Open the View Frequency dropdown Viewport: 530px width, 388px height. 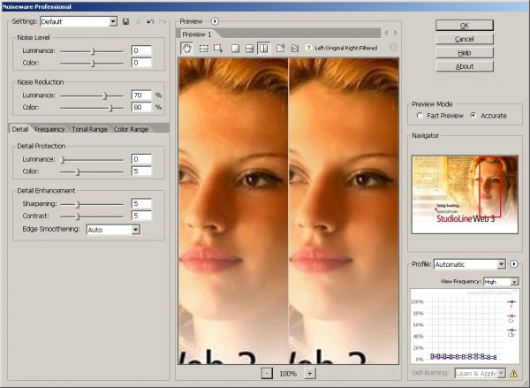coord(513,281)
